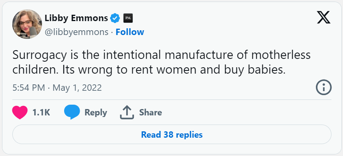Click the blue verified checkmark badge
The image size is (343, 156).
coord(115,18)
